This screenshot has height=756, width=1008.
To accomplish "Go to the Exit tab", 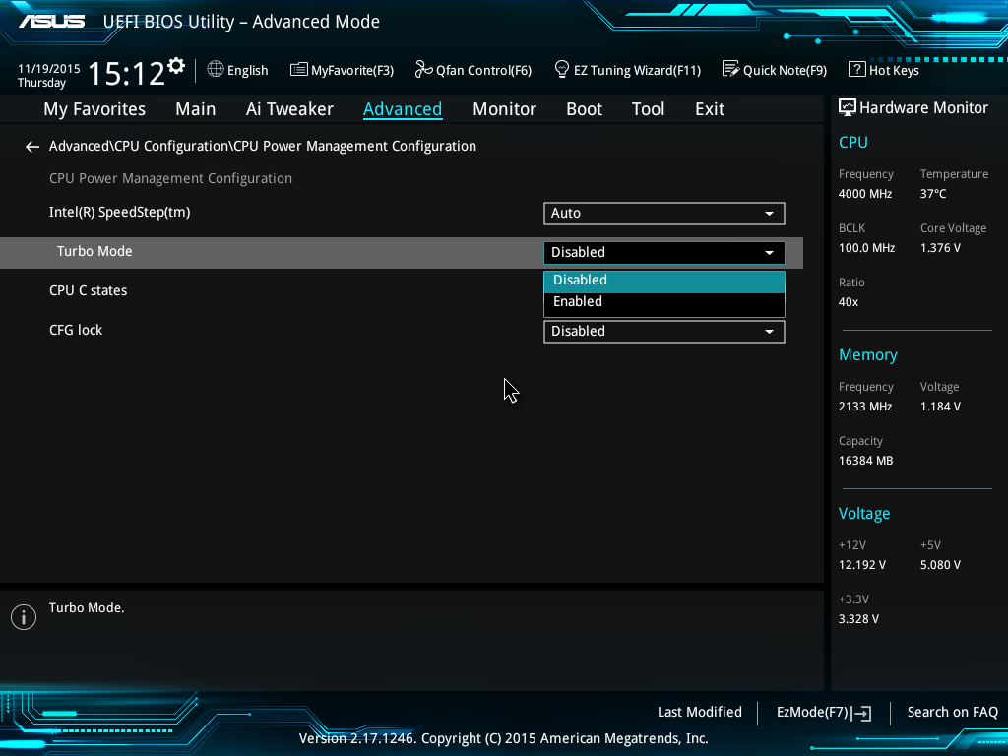I will click(x=710, y=109).
